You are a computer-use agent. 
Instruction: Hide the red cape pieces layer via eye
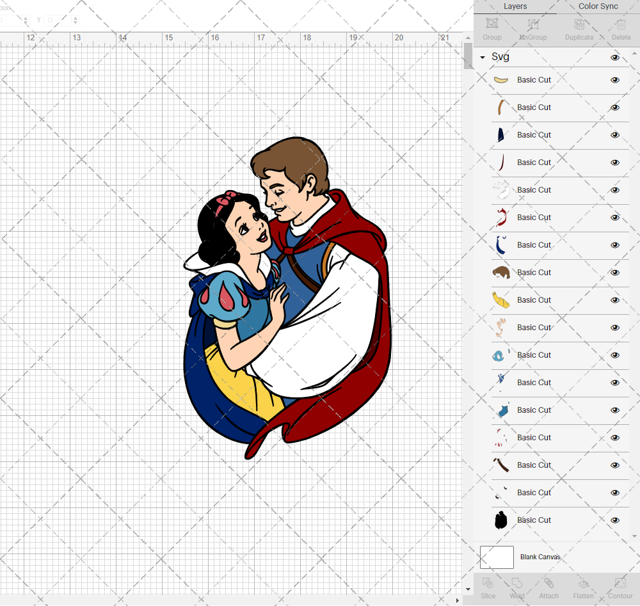614,218
